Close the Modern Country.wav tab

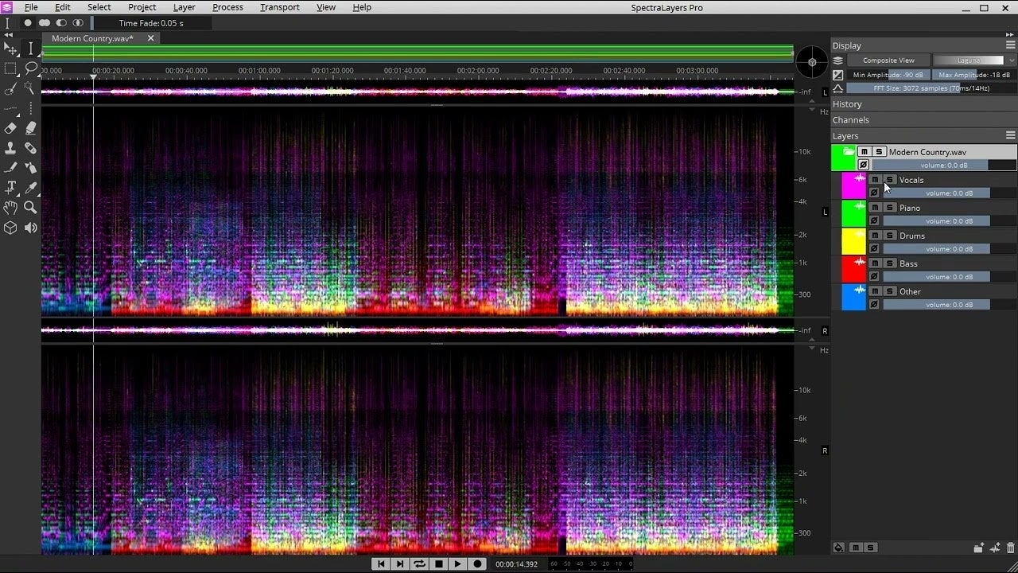click(x=150, y=38)
